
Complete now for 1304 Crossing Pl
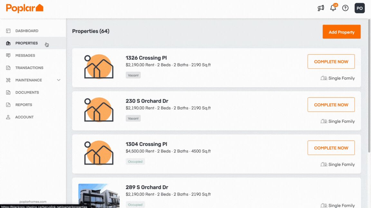(x=331, y=148)
